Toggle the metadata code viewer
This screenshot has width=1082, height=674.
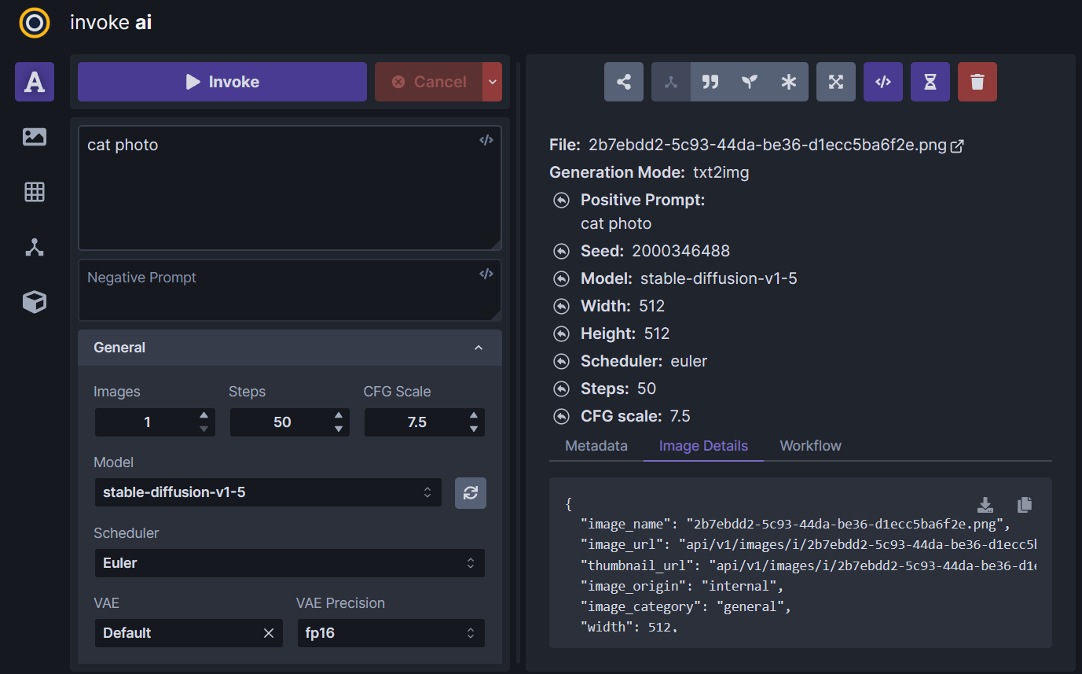coord(883,82)
